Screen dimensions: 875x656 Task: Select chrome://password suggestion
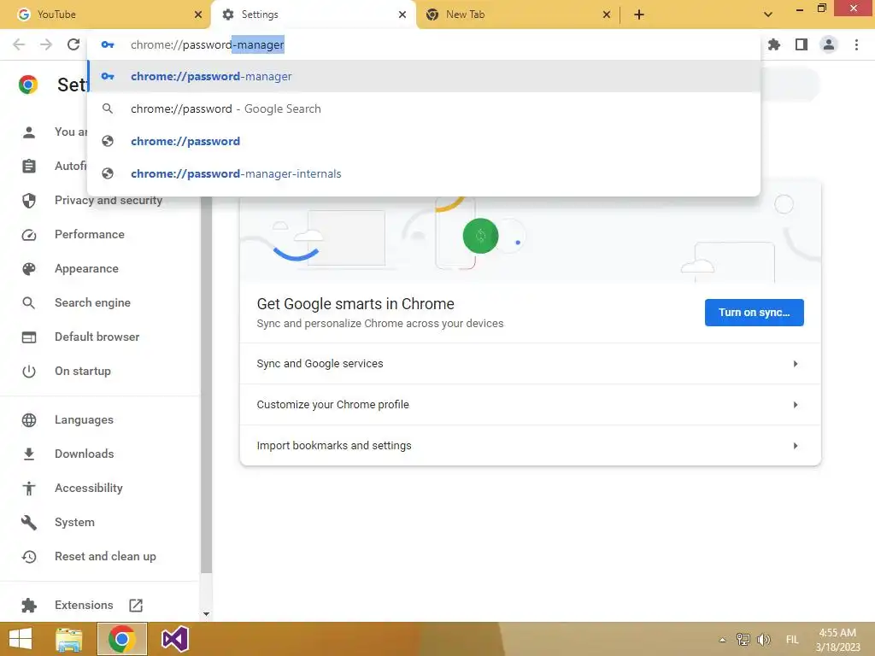pyautogui.click(x=424, y=141)
